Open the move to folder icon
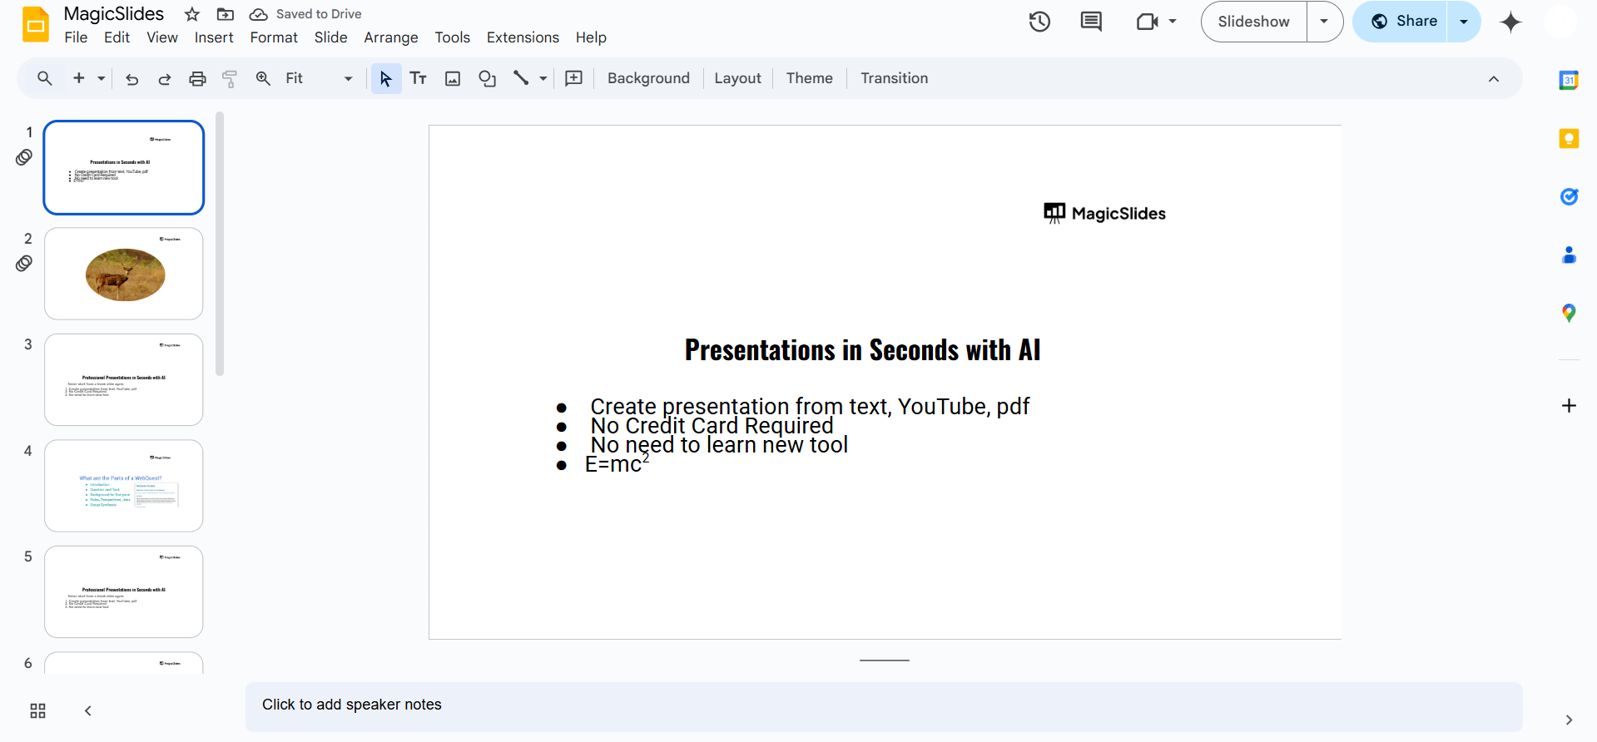Screen dimensions: 1597x742 [226, 14]
